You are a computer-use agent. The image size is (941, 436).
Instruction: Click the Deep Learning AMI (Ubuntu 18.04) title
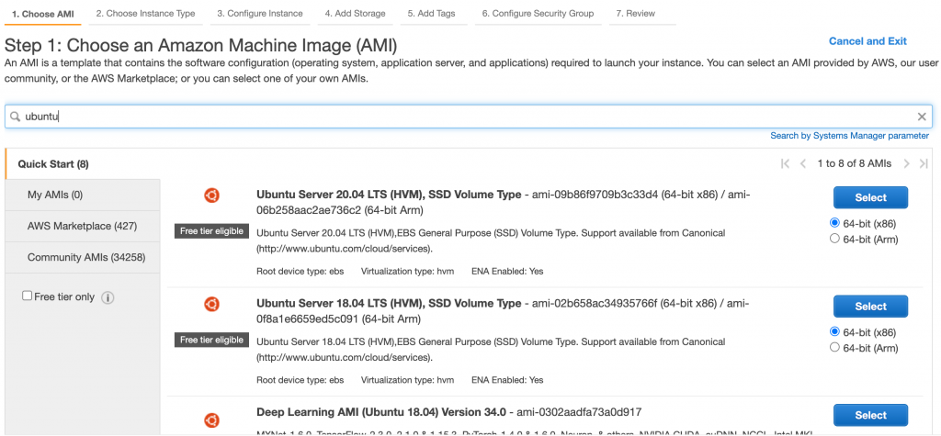382,412
